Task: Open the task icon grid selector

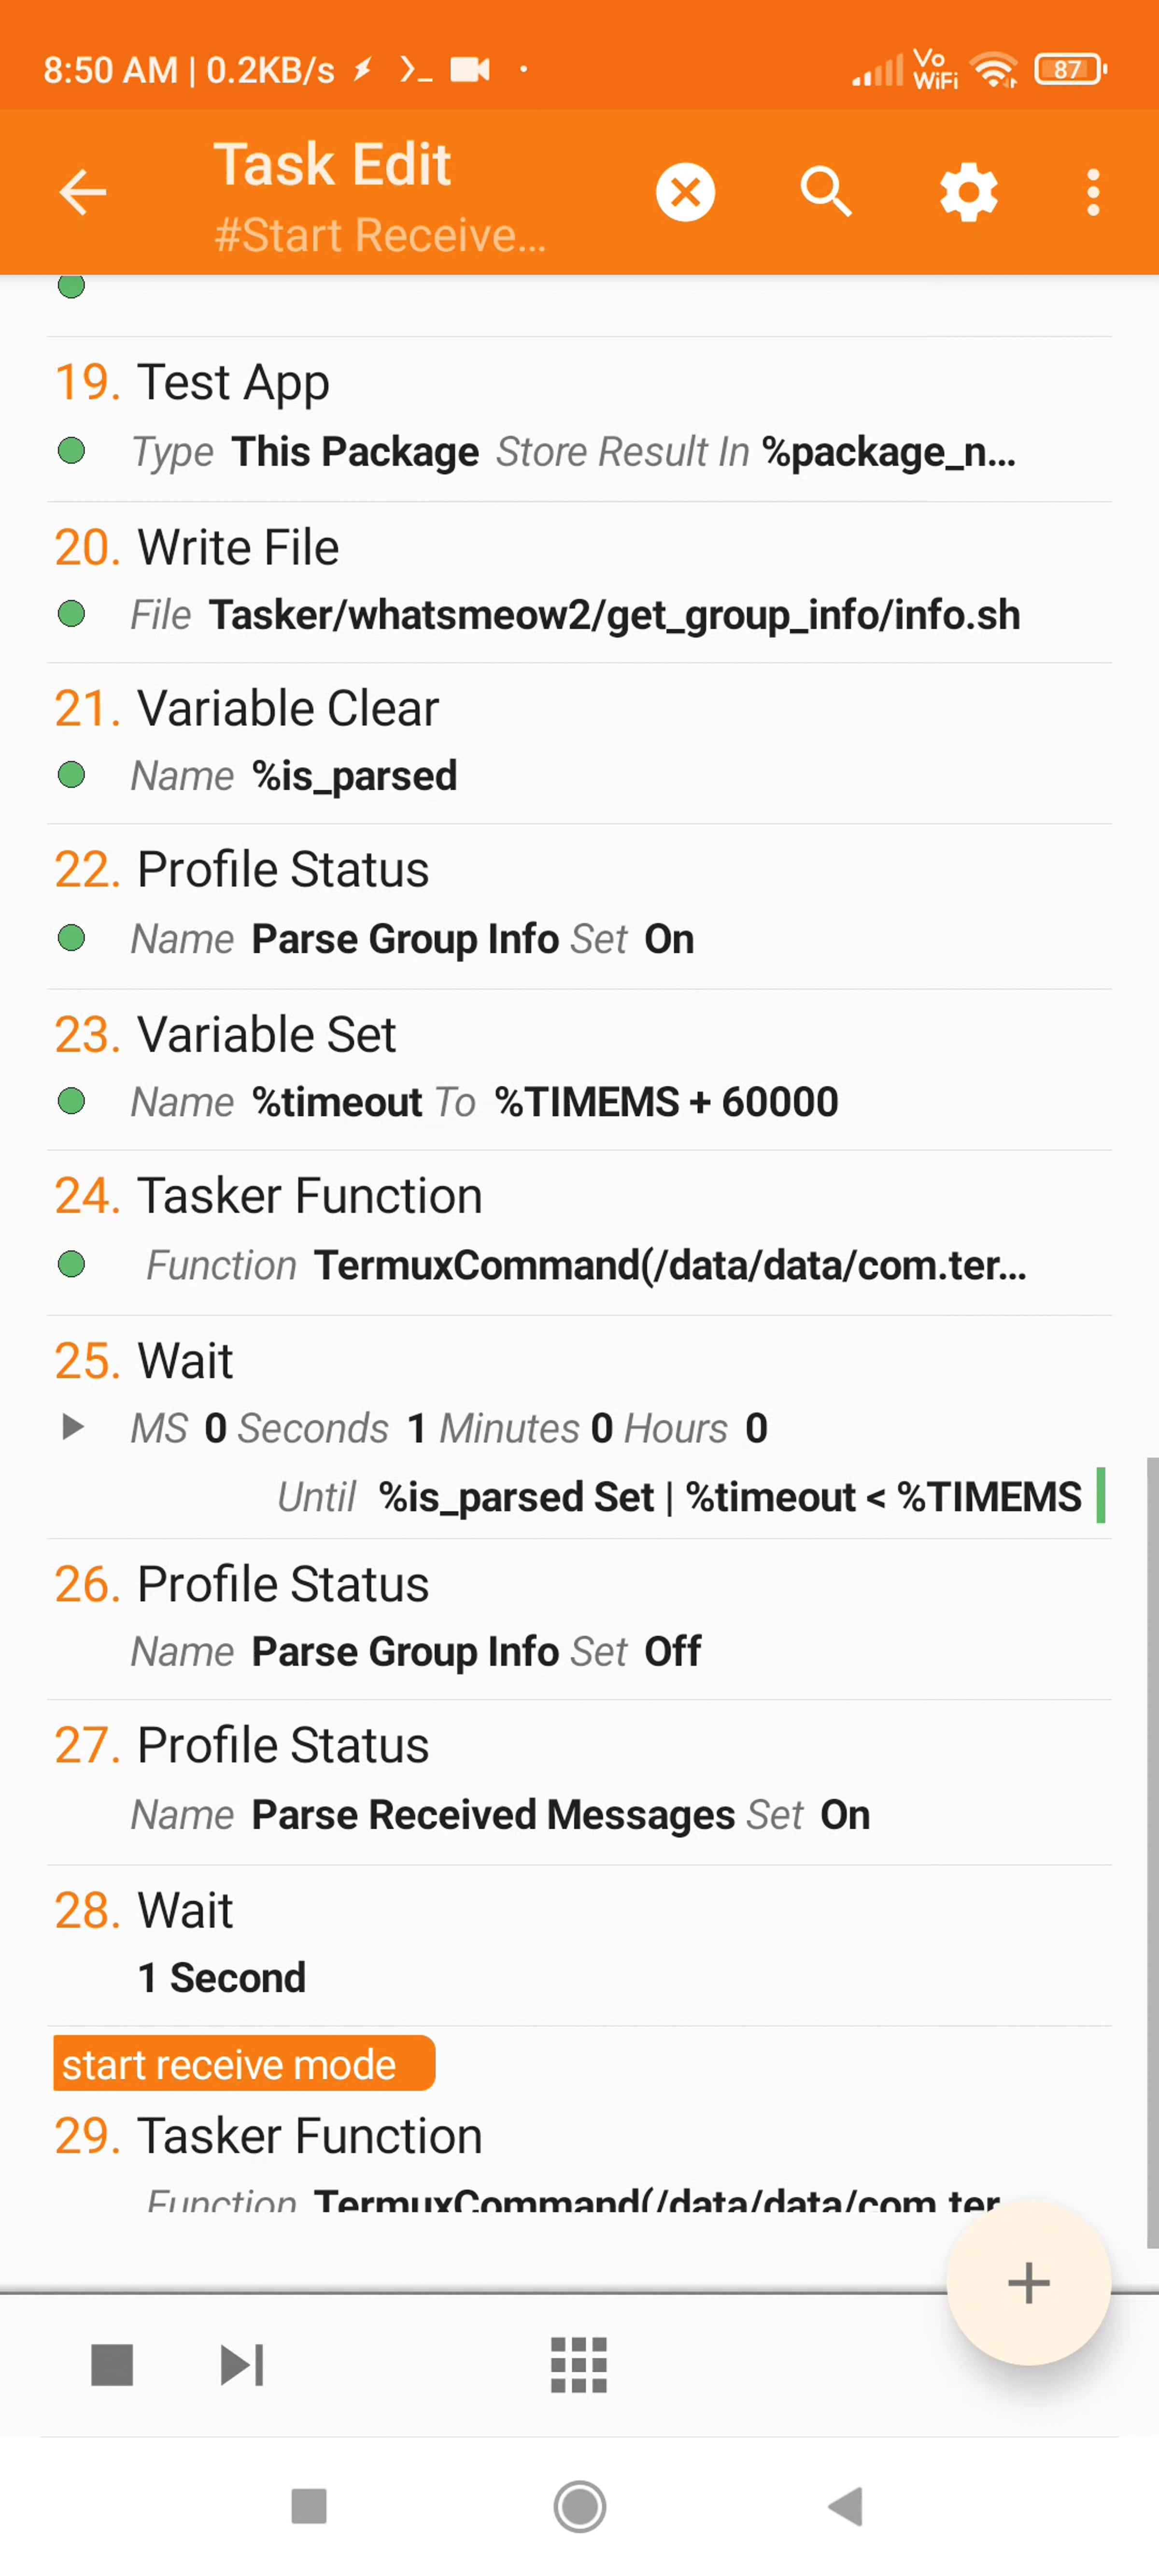Action: click(x=579, y=2365)
